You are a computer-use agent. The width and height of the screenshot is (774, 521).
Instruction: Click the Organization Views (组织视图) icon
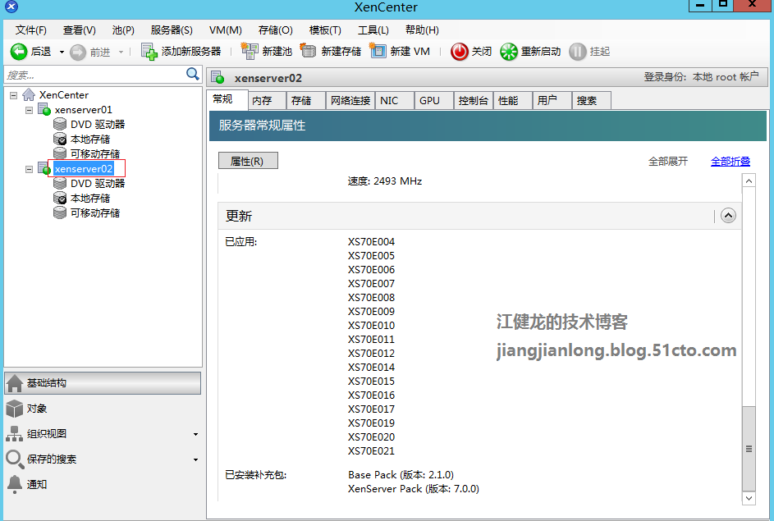[14, 434]
